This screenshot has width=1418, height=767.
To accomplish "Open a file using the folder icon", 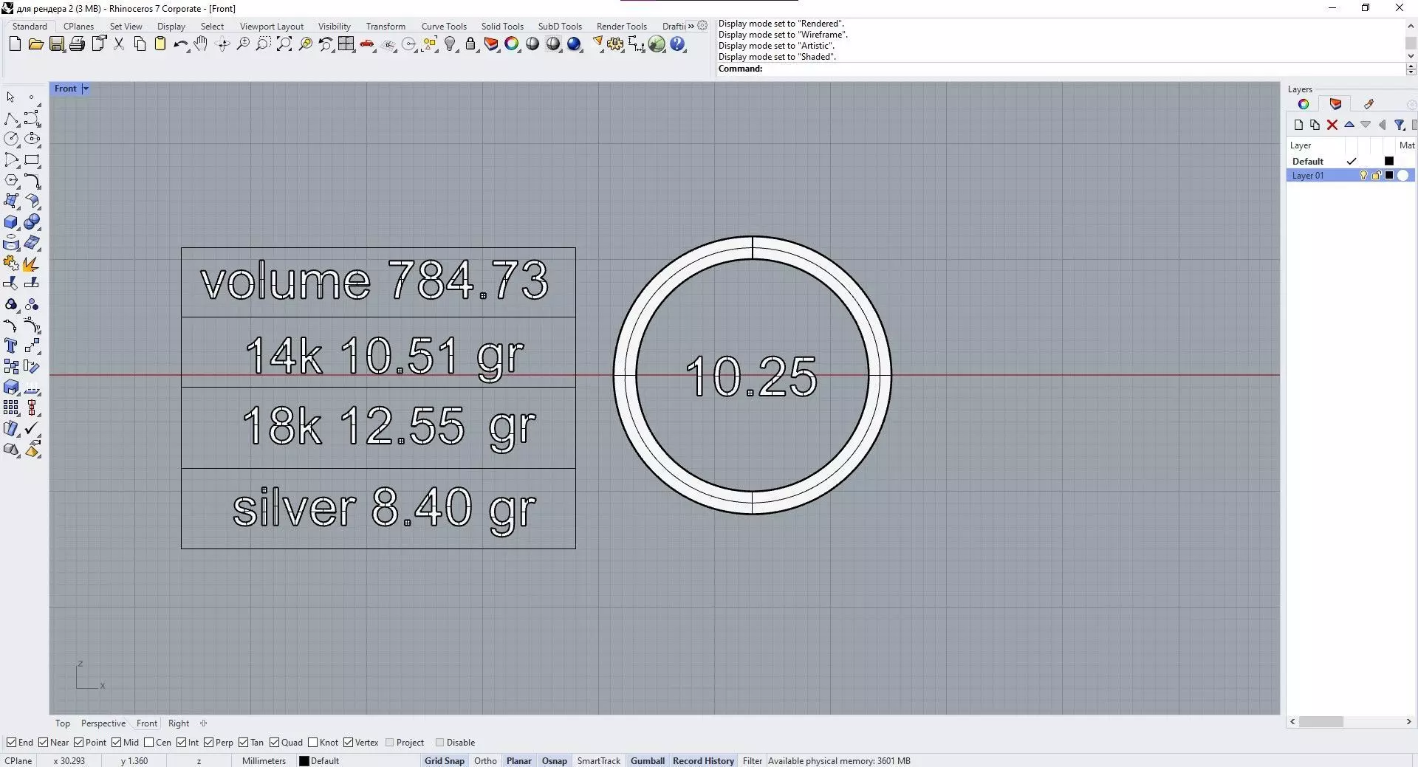I will (x=35, y=44).
